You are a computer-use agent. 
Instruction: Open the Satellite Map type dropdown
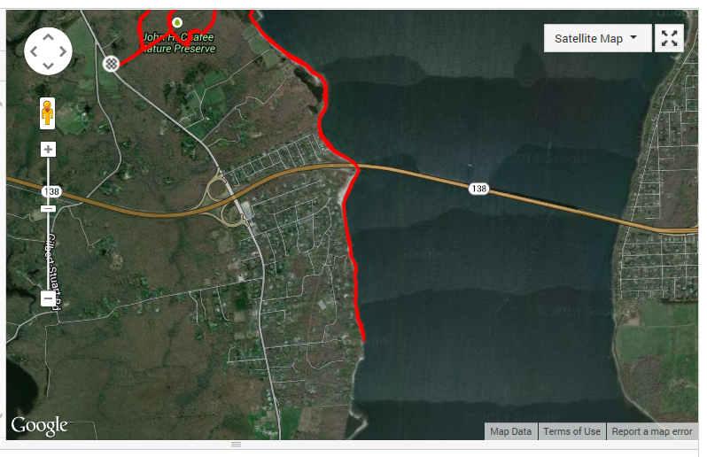point(597,38)
